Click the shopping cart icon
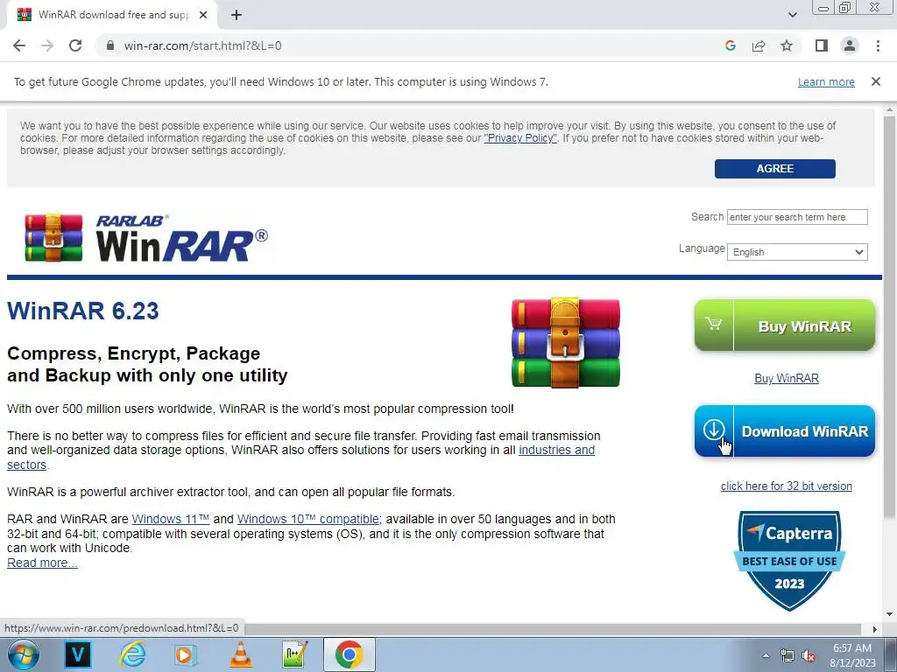This screenshot has height=672, width=897. pos(713,324)
